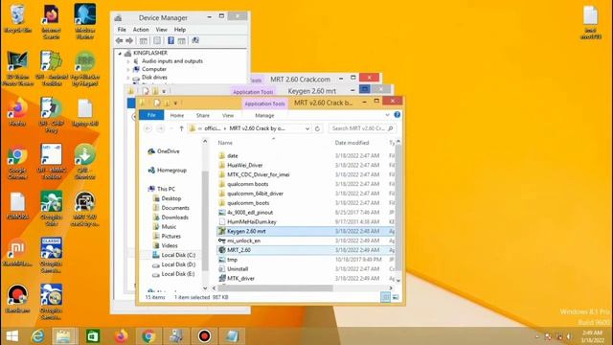Click scan for hardware changes toolbar icon

click(x=195, y=40)
